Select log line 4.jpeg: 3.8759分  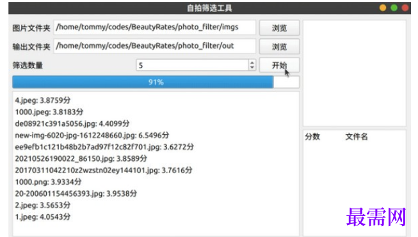[43, 100]
